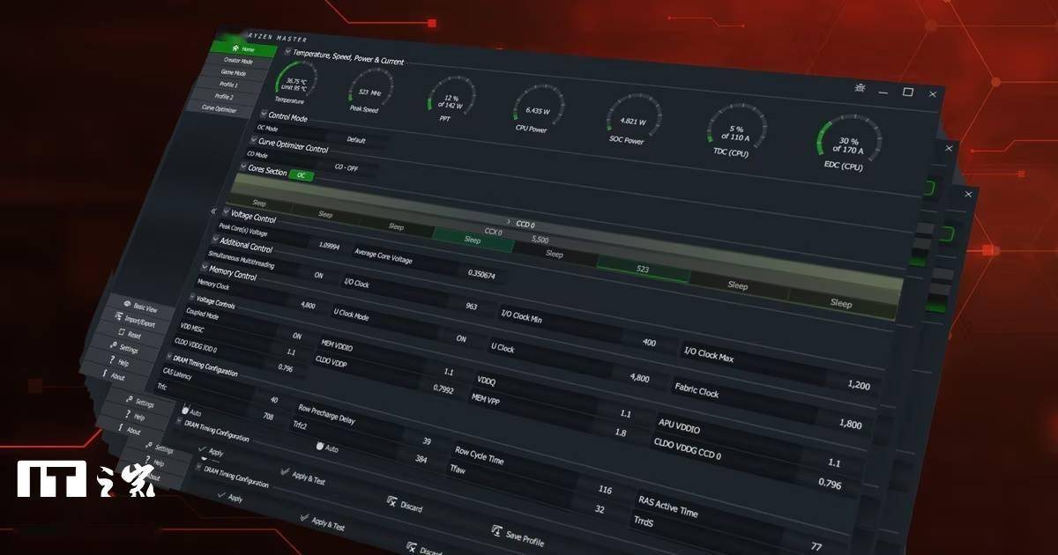The height and width of the screenshot is (555, 1058).
Task: Open the Profile 2 tab
Action: (x=224, y=97)
